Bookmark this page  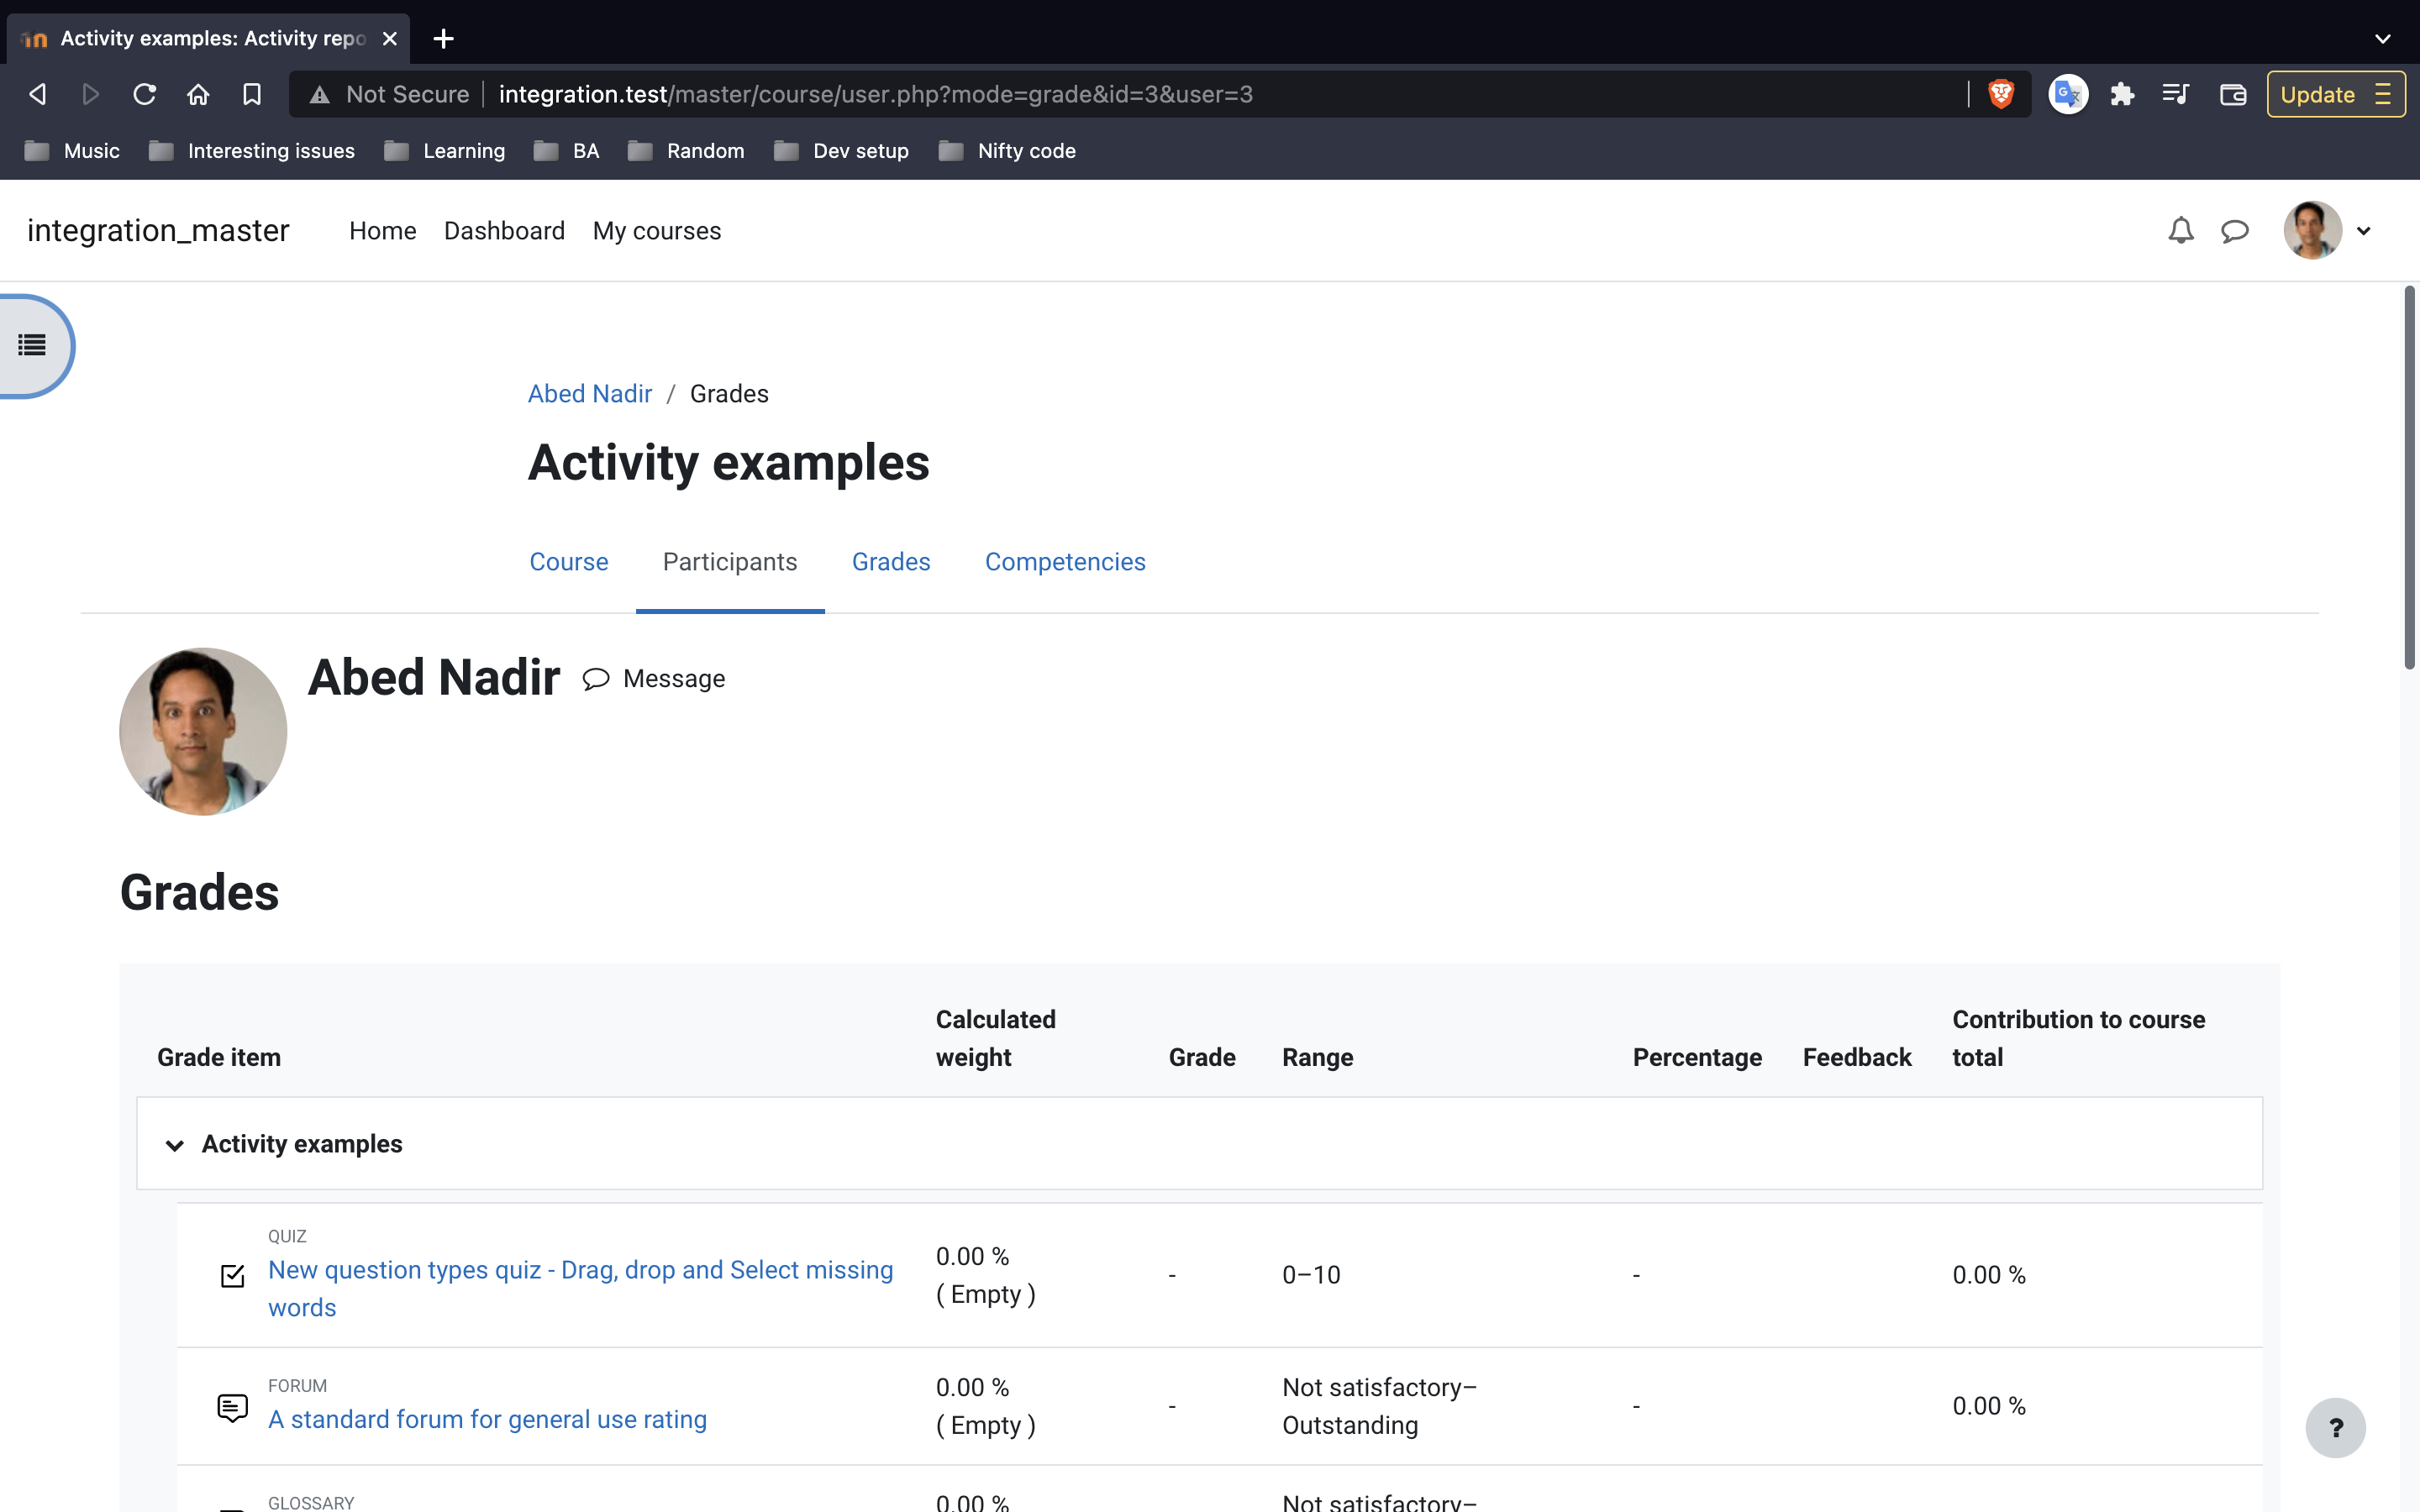(252, 94)
